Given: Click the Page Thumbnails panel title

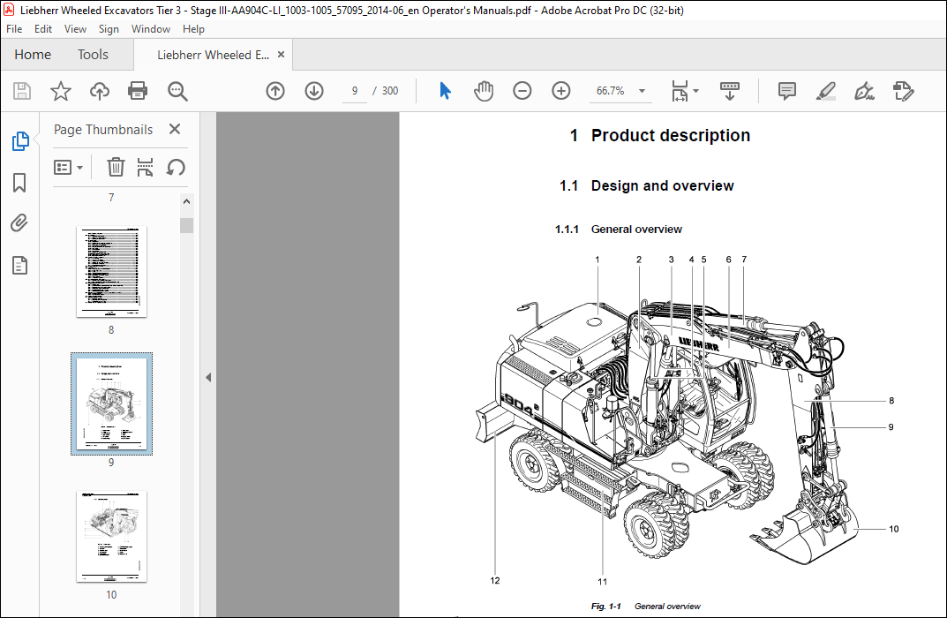Looking at the screenshot, I should click(x=103, y=129).
